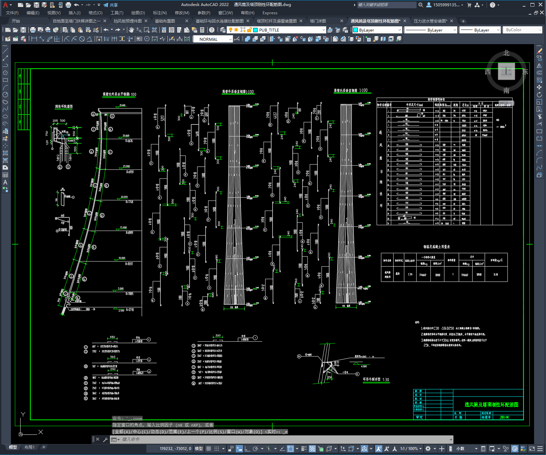
Task: Switch to the 布局1 layout tab
Action: 30,447
